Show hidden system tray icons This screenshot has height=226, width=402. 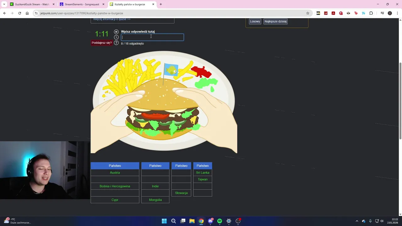pos(357,221)
